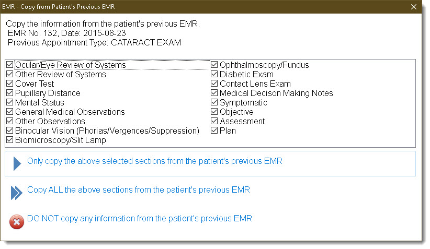Toggle Mental Status checkbox

coord(9,102)
